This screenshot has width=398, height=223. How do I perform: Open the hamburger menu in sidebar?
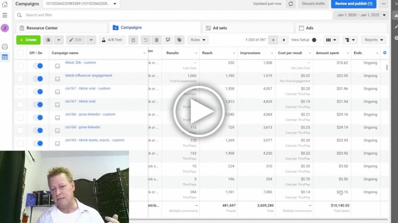point(5,15)
